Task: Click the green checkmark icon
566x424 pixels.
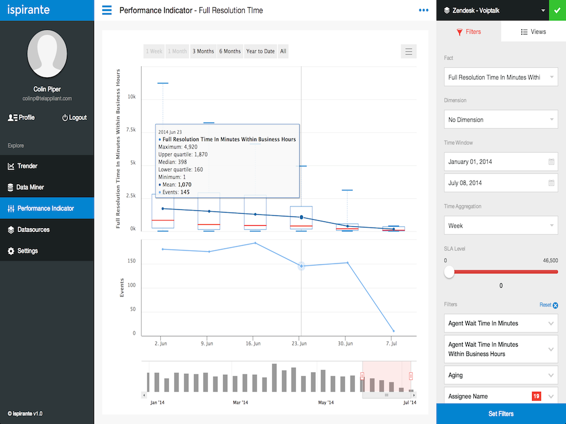Action: pyautogui.click(x=557, y=10)
